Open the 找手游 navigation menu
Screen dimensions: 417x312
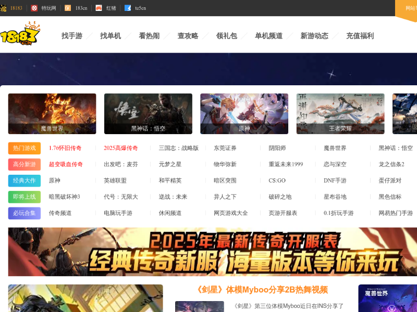pos(72,36)
